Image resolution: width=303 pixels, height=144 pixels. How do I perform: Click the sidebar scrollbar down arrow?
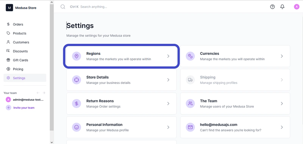[52, 142]
